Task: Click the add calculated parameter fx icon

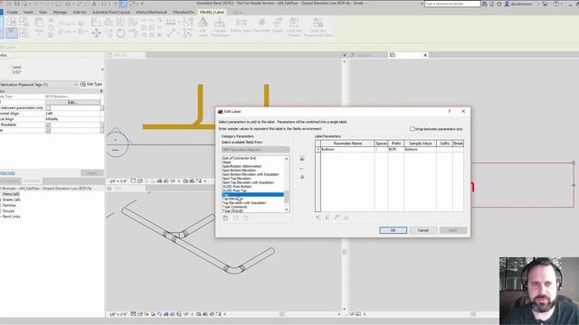Action: click(x=301, y=177)
